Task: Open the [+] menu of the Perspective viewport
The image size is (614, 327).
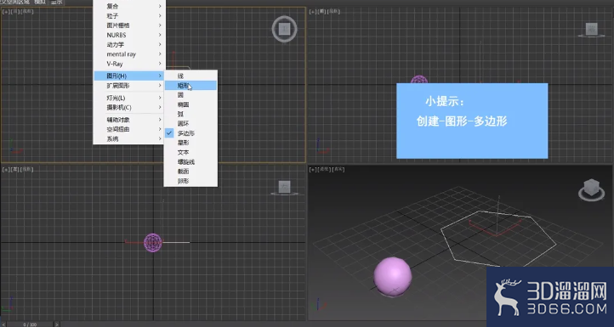Action: 312,169
